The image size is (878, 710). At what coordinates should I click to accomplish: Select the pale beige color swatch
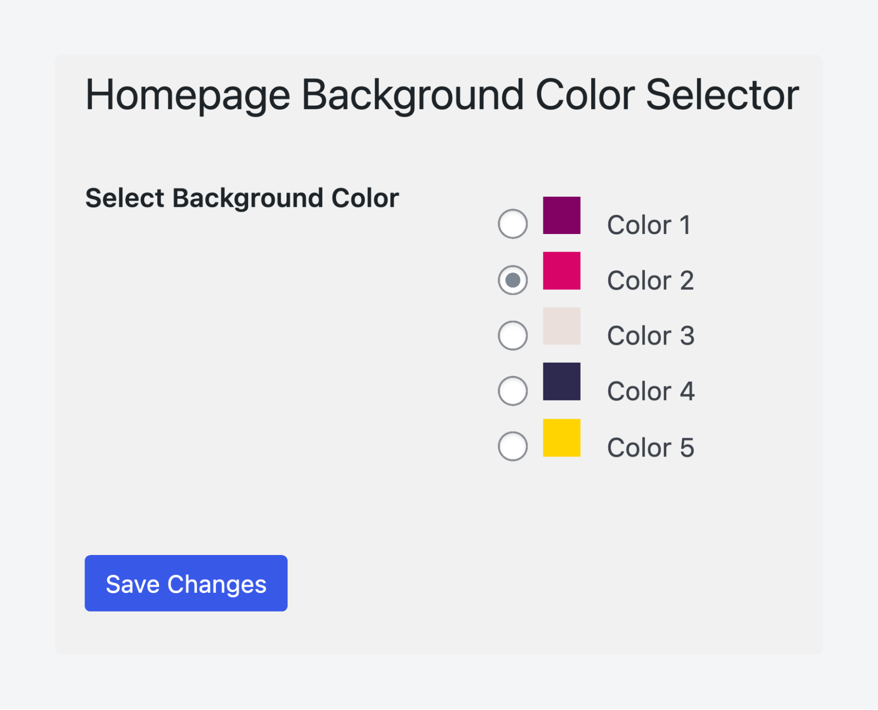coord(561,326)
